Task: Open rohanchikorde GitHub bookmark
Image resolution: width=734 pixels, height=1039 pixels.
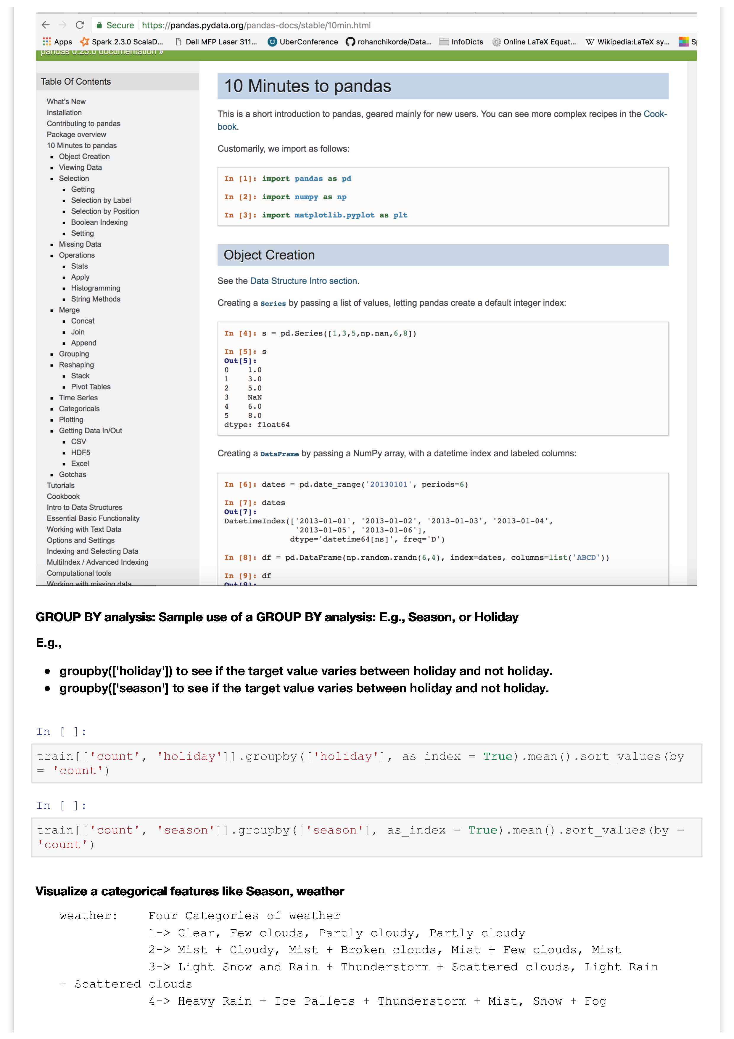Action: [389, 42]
